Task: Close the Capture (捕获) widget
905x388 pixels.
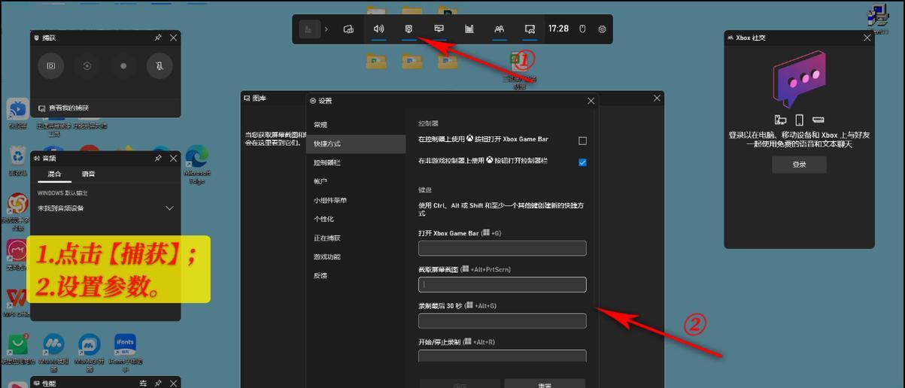Action: pyautogui.click(x=174, y=38)
